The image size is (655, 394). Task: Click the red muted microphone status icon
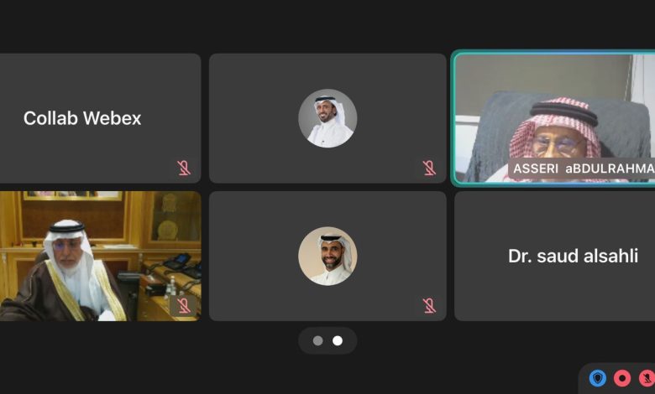pyautogui.click(x=647, y=378)
